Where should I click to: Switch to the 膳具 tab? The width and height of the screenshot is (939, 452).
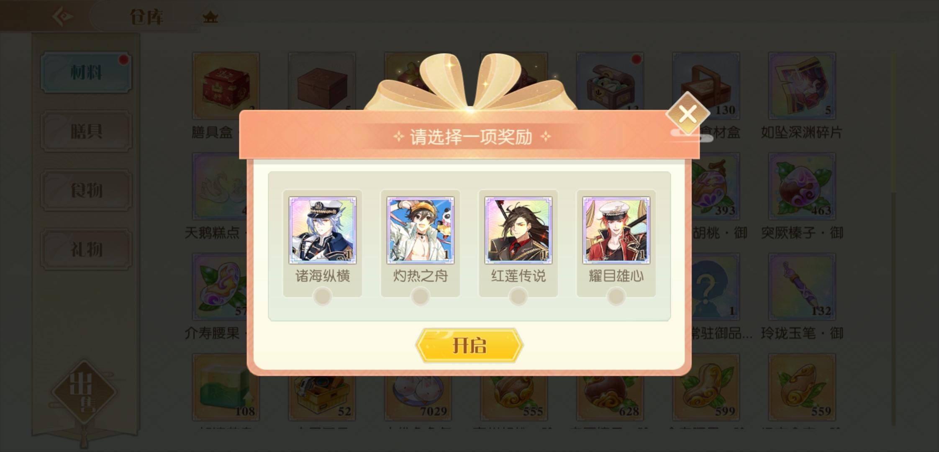pos(86,131)
